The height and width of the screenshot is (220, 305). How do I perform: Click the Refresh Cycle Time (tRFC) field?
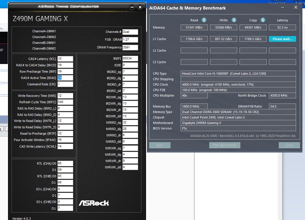coord(65,102)
